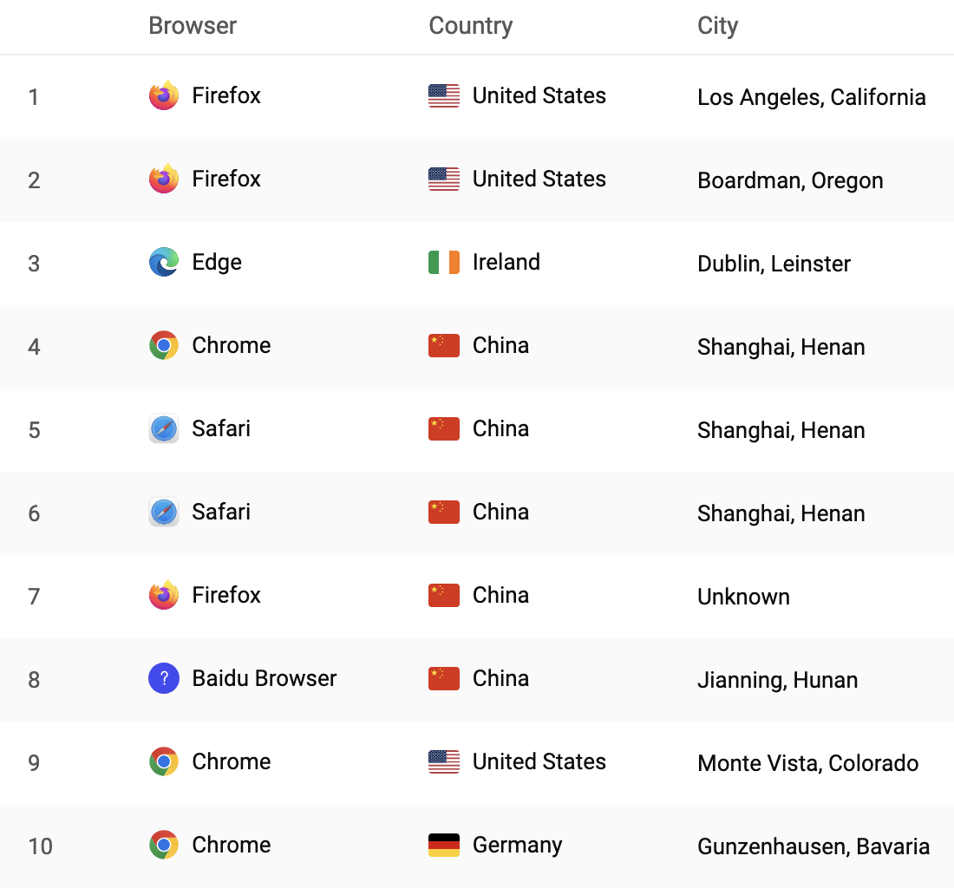Click Gunzenhausen, Bavaria city text
The width and height of the screenshot is (954, 895).
[x=813, y=846]
